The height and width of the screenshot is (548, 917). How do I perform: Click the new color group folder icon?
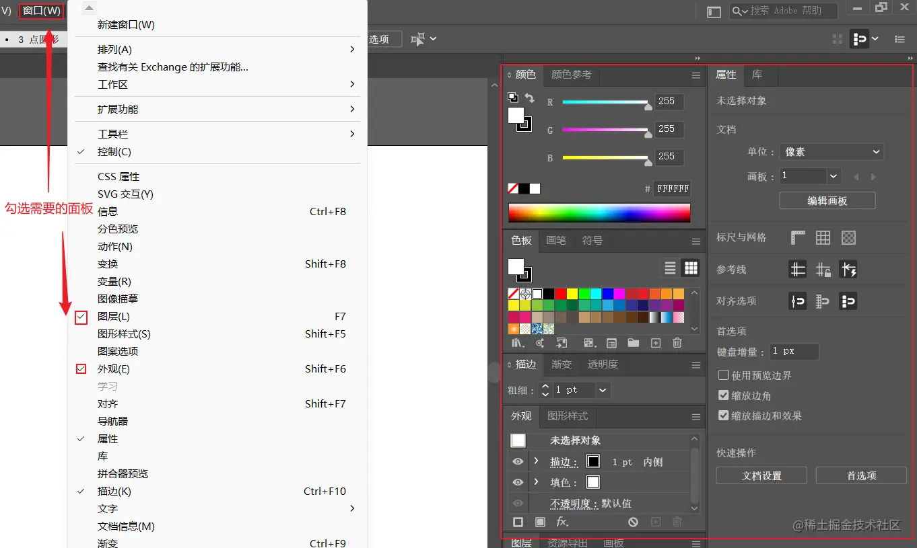(633, 343)
